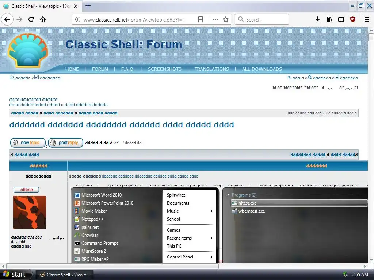Open the FORUM navigation link
This screenshot has height=280, width=374.
coord(100,69)
